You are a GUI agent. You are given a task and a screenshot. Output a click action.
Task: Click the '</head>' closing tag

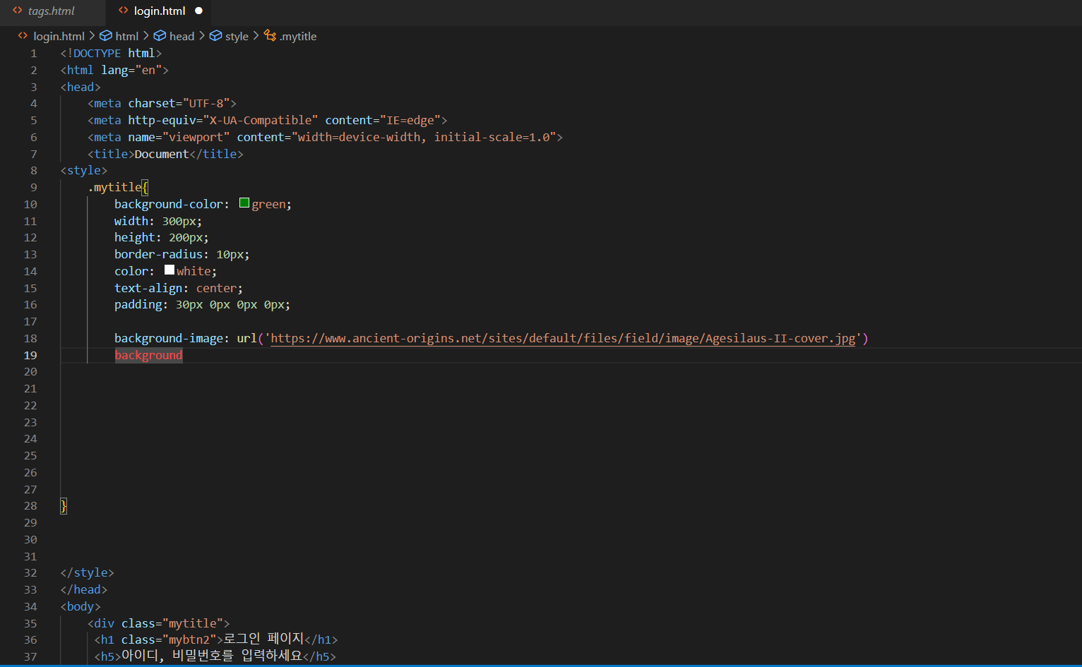(x=84, y=590)
